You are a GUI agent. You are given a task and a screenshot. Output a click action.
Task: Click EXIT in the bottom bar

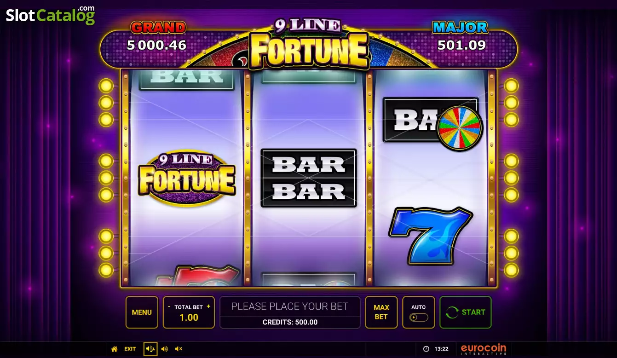click(130, 349)
